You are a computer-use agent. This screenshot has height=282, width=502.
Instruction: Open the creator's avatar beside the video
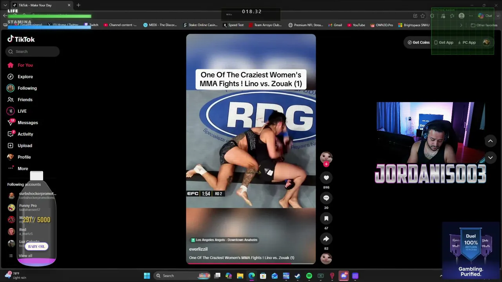point(326,157)
